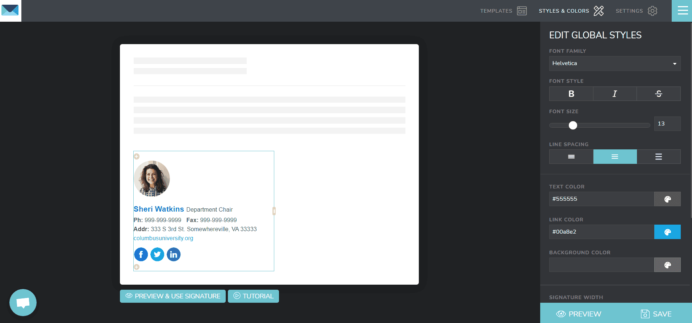Viewport: 692px width, 323px height.
Task: Open the hamburger menu
Action: click(682, 11)
